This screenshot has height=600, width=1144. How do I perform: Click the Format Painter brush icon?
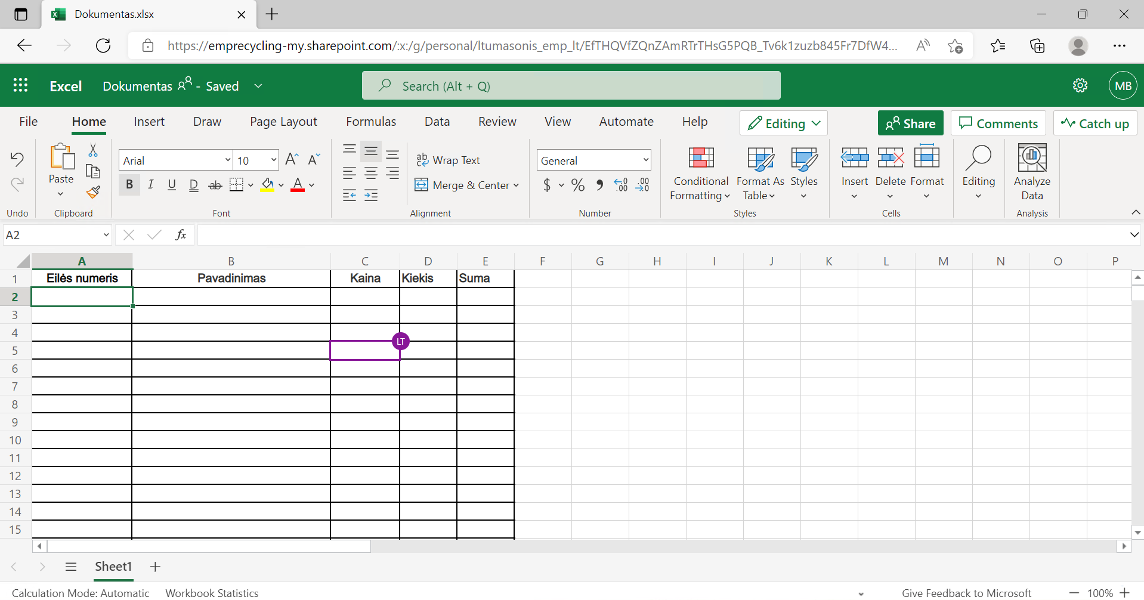point(93,193)
